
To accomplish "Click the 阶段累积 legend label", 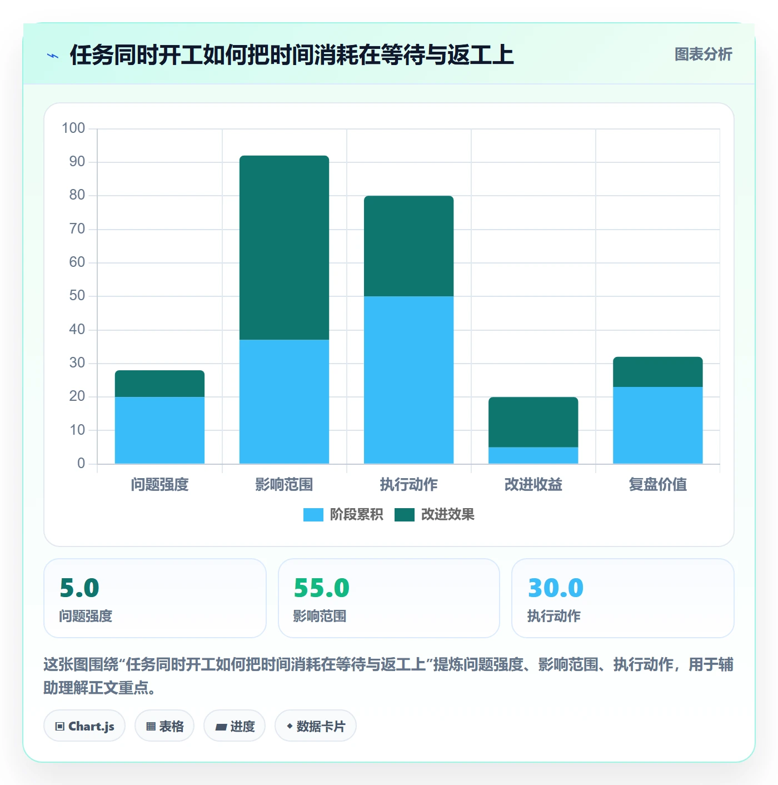I will click(356, 515).
